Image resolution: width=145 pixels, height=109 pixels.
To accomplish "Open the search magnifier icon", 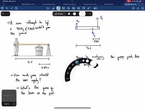I will point(7,8).
